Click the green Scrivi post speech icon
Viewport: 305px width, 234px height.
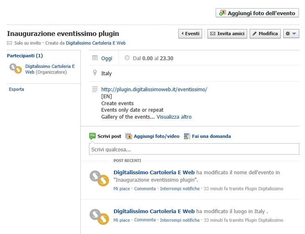(92, 136)
